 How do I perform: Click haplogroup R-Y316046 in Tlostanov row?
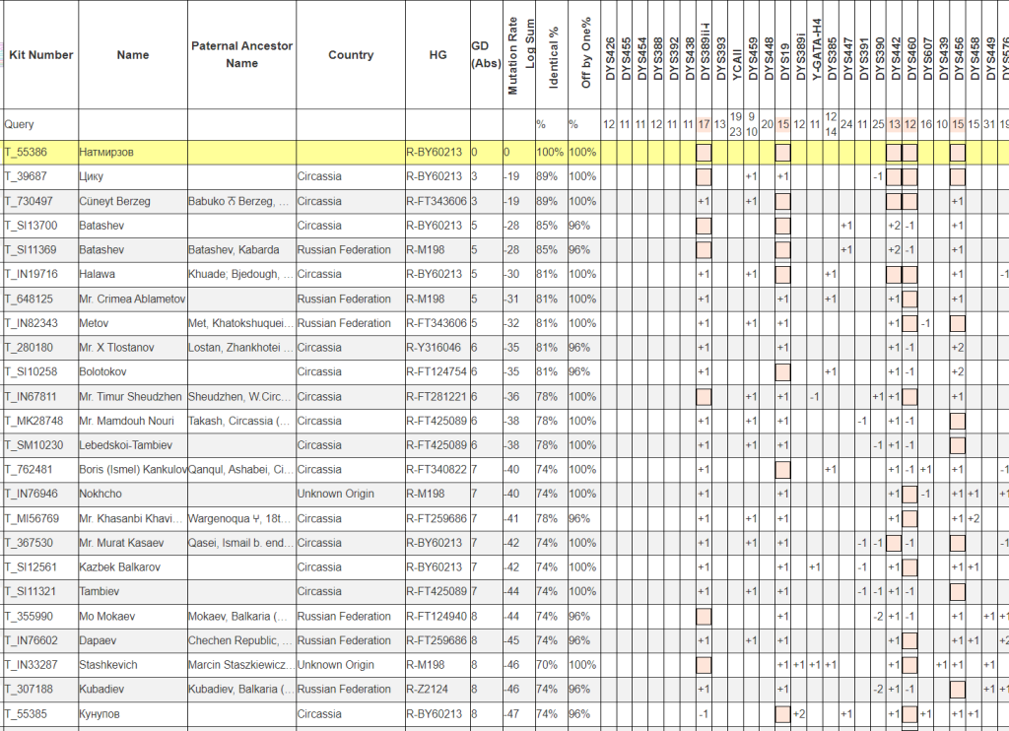pos(434,348)
